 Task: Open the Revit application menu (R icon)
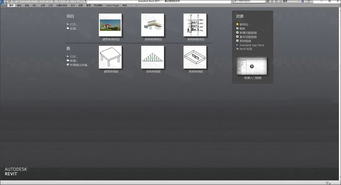[3, 1]
